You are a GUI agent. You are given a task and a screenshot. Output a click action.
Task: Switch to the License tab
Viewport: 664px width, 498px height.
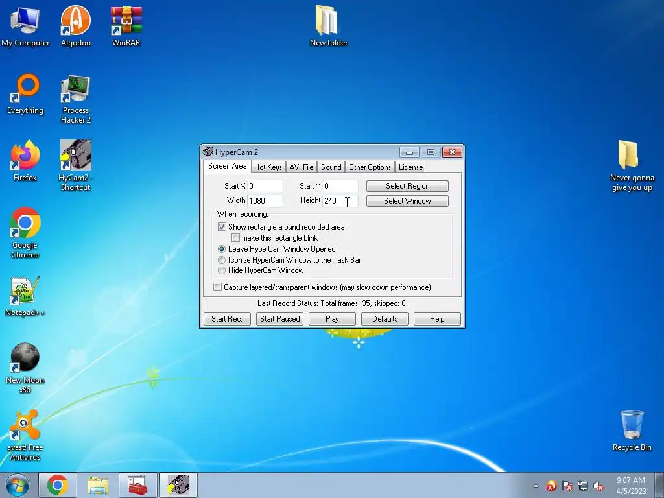pos(410,167)
